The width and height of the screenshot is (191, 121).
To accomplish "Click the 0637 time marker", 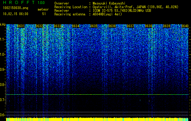I will (x=130, y=26).
